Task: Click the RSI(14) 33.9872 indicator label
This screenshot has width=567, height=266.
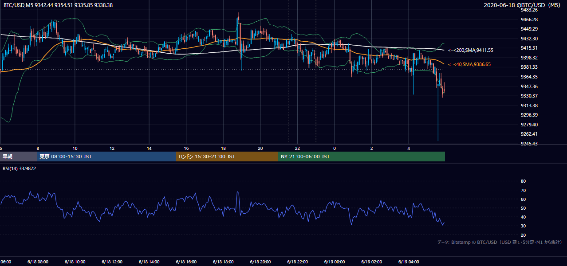Action: point(20,169)
